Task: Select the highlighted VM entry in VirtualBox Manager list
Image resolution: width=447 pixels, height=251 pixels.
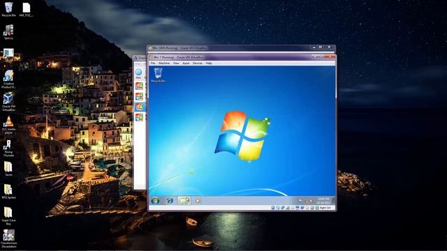Action: (140, 107)
